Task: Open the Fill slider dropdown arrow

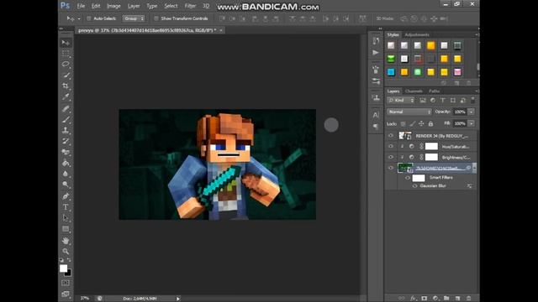Action: tap(472, 123)
